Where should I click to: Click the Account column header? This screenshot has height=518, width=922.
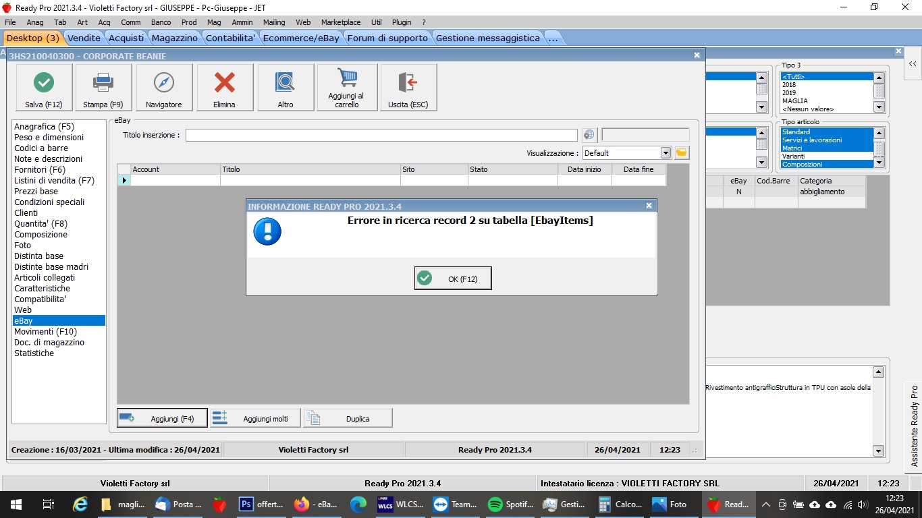[x=175, y=169]
